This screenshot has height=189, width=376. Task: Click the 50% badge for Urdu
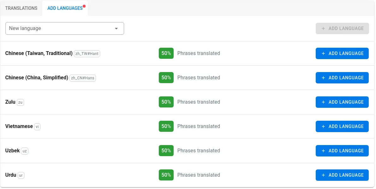(166, 175)
